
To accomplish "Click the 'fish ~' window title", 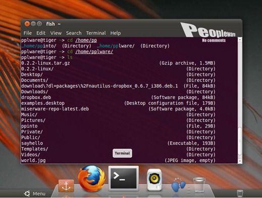I will click(53, 24).
